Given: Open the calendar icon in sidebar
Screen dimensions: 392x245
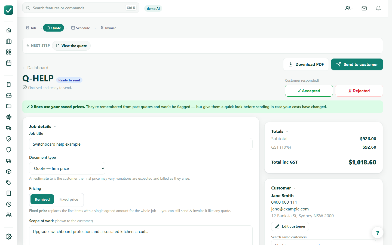Looking at the screenshot, I should 9,63.
